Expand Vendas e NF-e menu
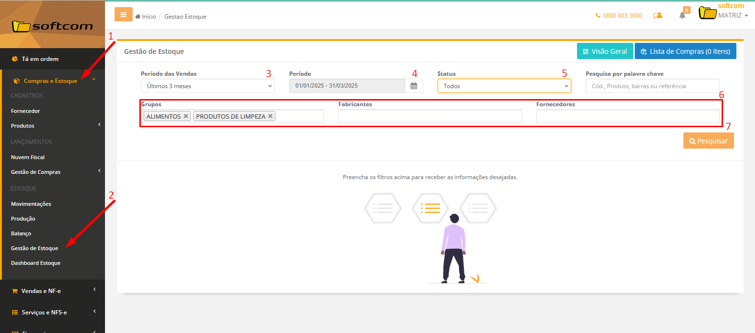This screenshot has height=333, width=755. click(52, 291)
